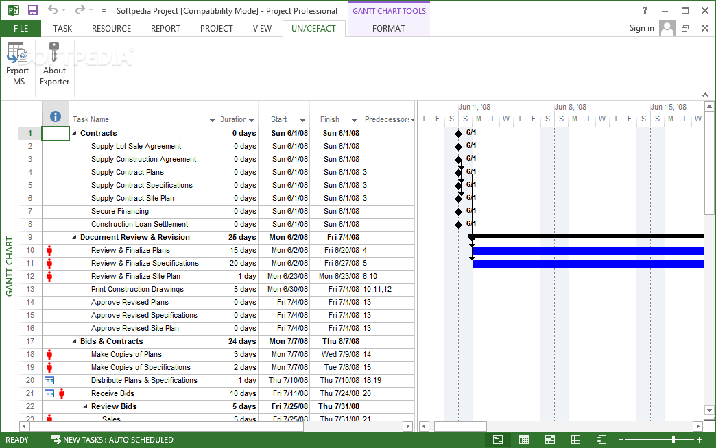Click the vertical scrollbar down arrow
The height and width of the screenshot is (448, 716).
point(709,410)
